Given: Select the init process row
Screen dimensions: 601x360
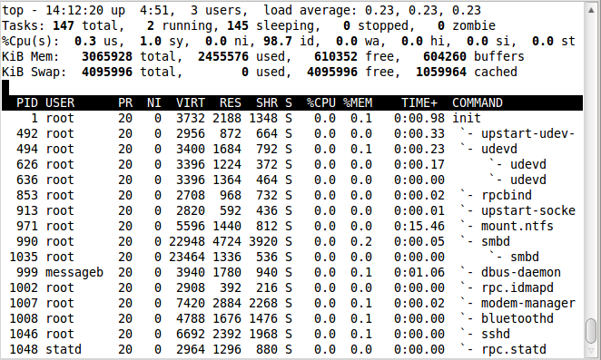Looking at the screenshot, I should click(x=292, y=119).
